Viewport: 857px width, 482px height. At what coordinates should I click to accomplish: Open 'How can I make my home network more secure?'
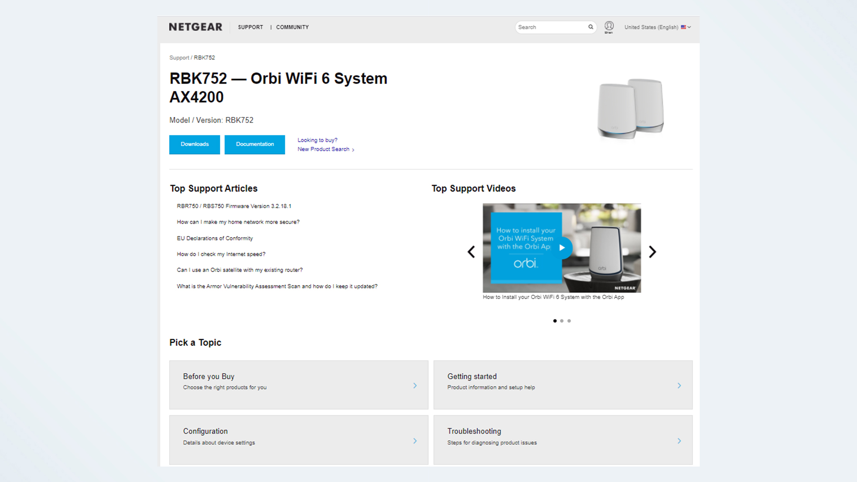point(238,222)
